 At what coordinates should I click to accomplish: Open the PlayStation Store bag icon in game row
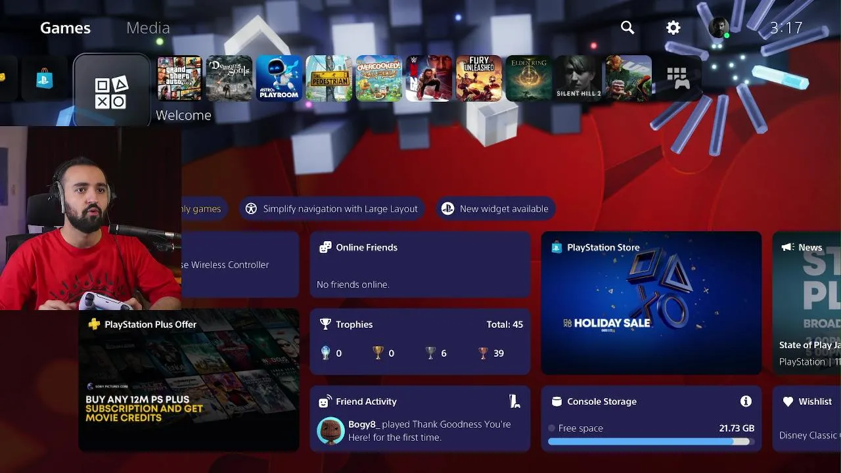pos(45,79)
